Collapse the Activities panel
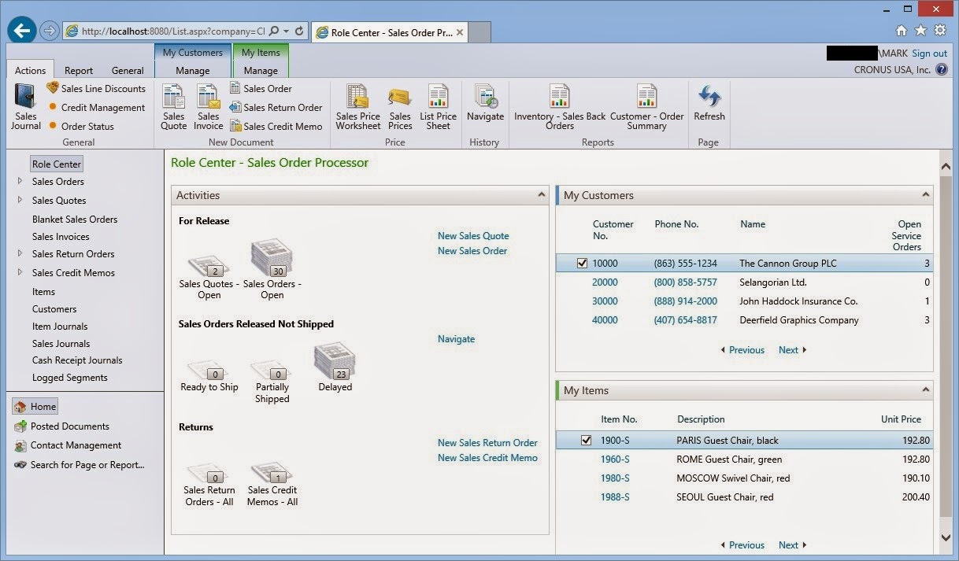This screenshot has width=959, height=561. pos(541,194)
